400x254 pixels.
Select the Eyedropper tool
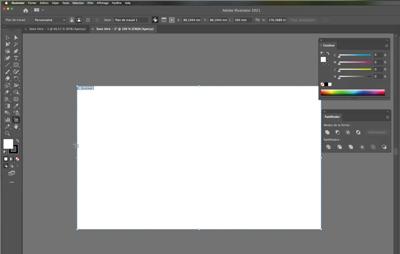16,106
